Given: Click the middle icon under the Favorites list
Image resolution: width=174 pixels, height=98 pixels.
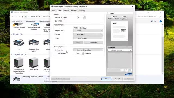Looking at the screenshot, I should [126, 70].
